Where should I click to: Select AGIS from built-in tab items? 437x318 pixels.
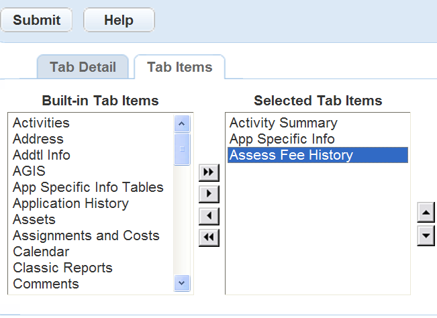point(29,171)
